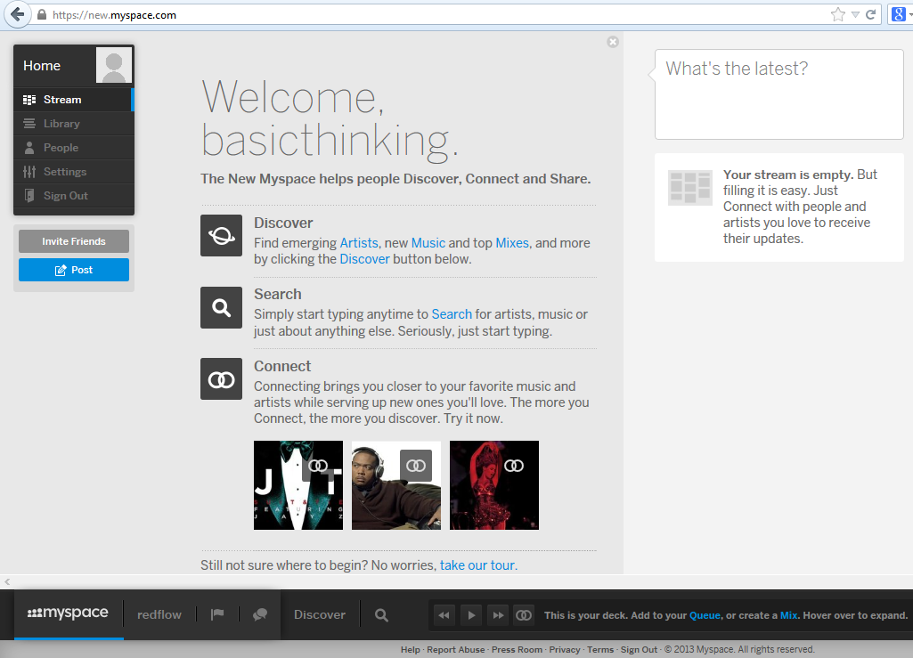This screenshot has width=913, height=658.
Task: Click the search magnifier in bottom bar
Action: point(381,614)
